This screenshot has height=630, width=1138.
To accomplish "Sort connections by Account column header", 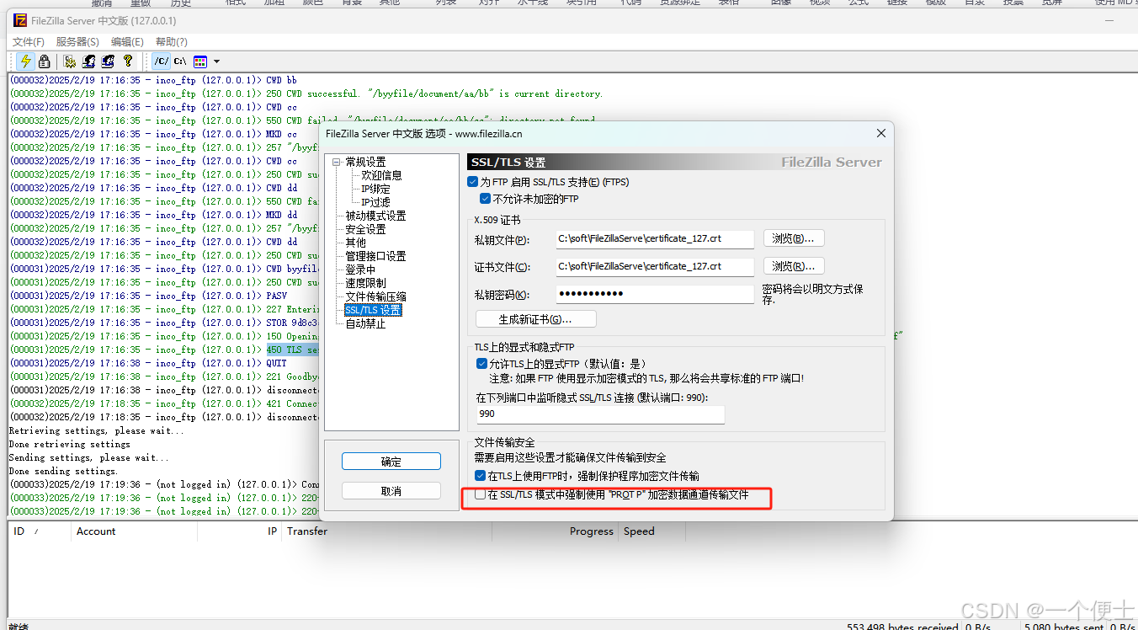I will [132, 531].
